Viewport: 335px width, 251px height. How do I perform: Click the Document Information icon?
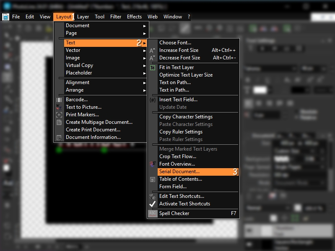point(59,138)
